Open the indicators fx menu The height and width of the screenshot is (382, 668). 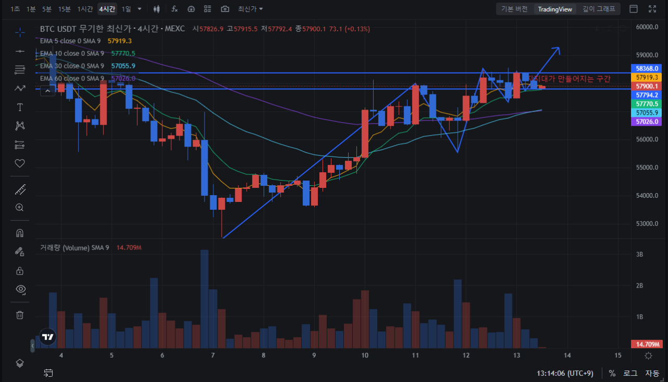click(174, 9)
